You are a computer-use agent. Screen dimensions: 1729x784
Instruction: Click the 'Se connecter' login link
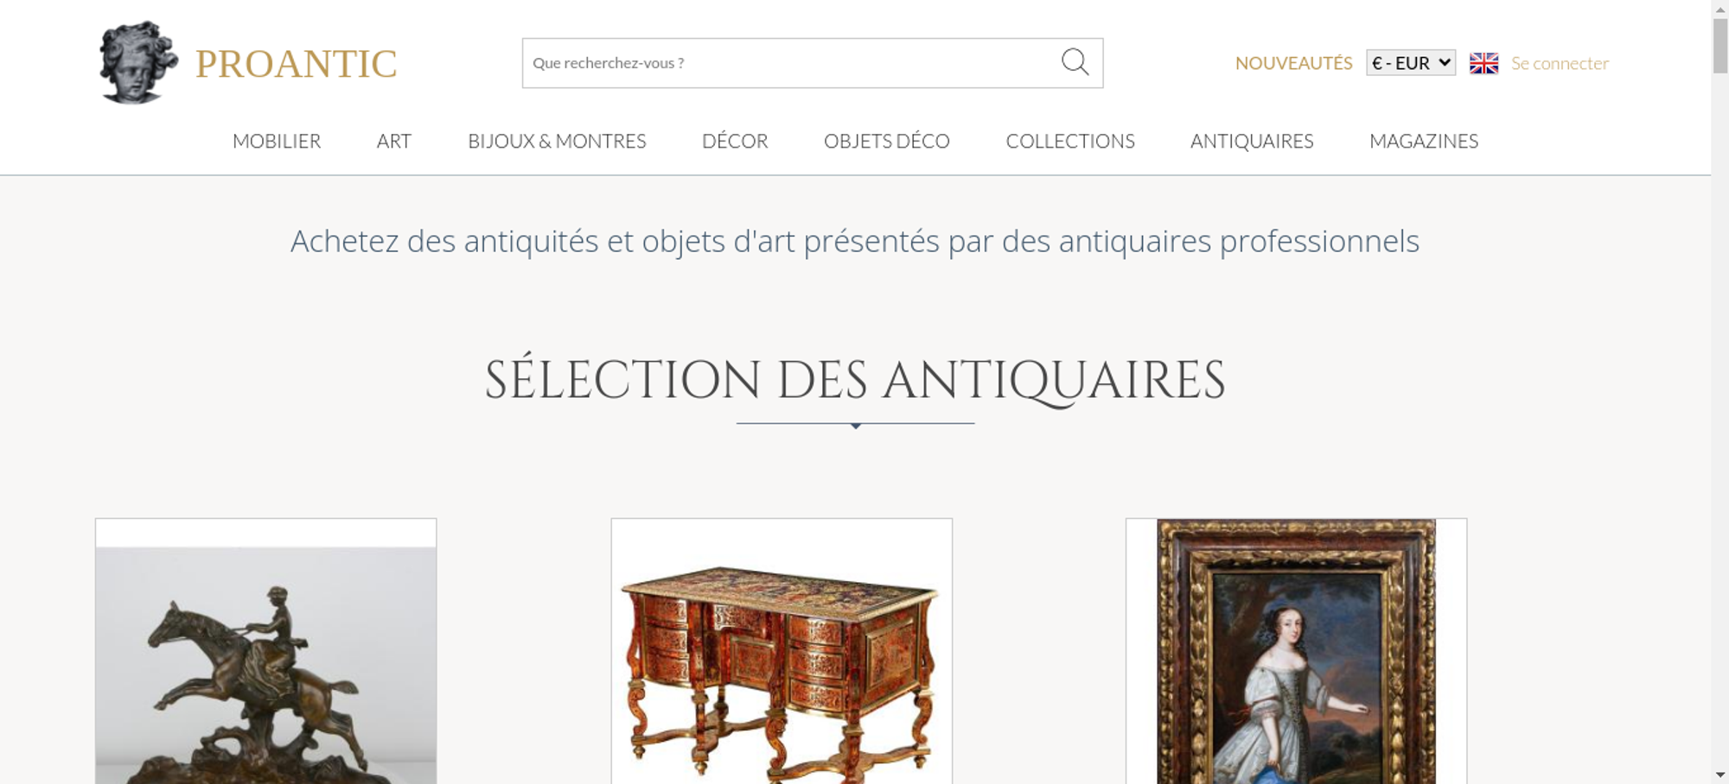pyautogui.click(x=1560, y=63)
